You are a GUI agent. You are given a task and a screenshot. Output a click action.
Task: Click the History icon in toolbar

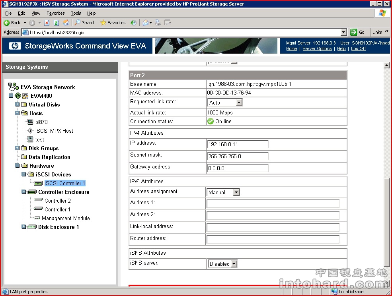(133, 23)
